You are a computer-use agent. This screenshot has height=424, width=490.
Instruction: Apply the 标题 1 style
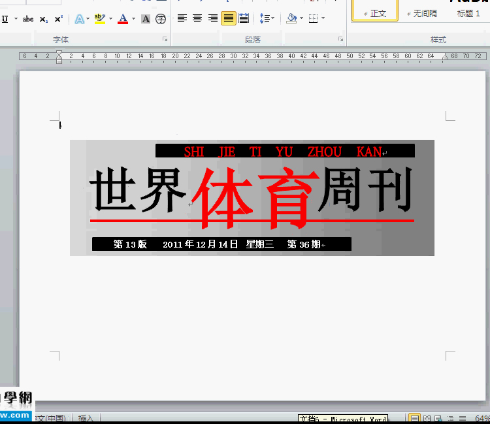point(468,14)
